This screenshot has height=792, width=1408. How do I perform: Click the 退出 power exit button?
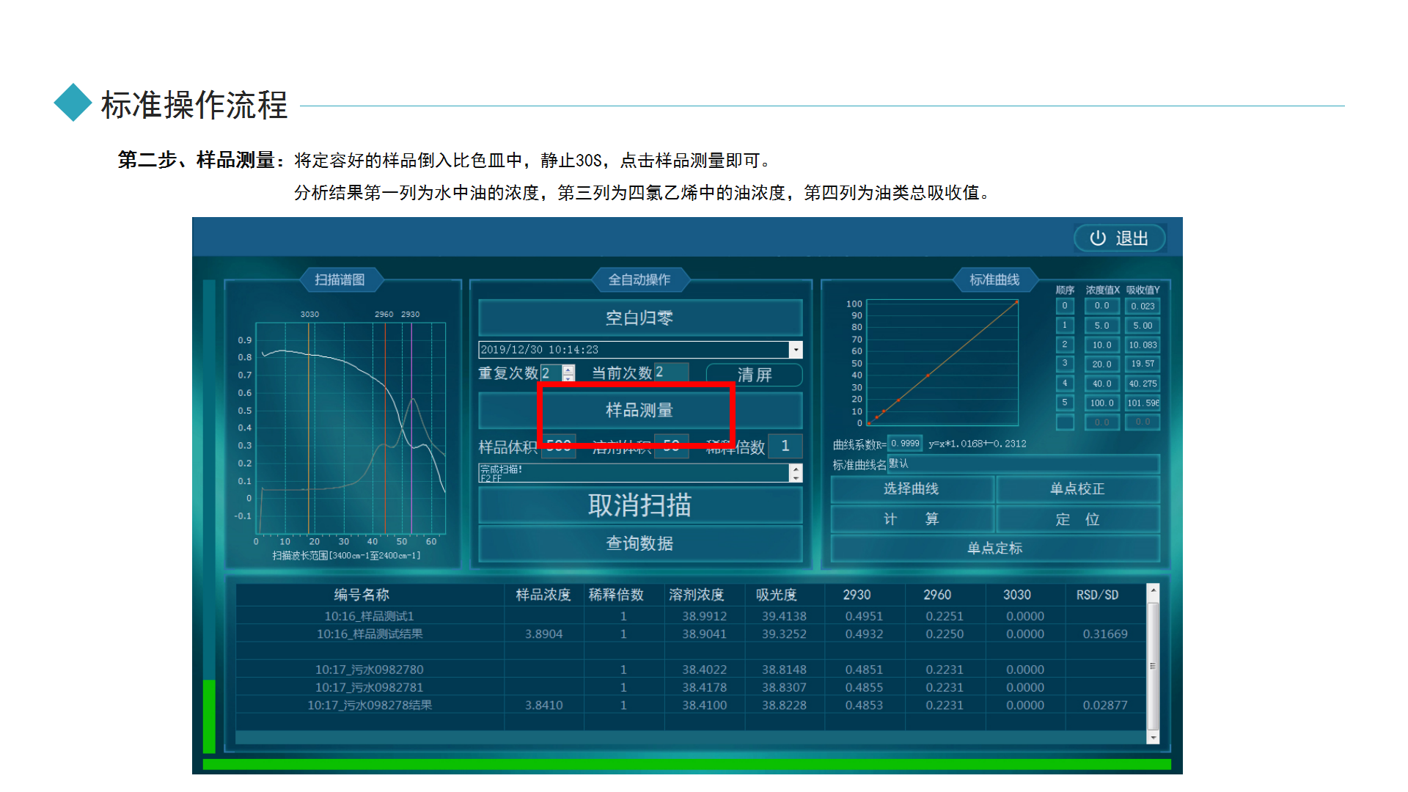[1119, 238]
